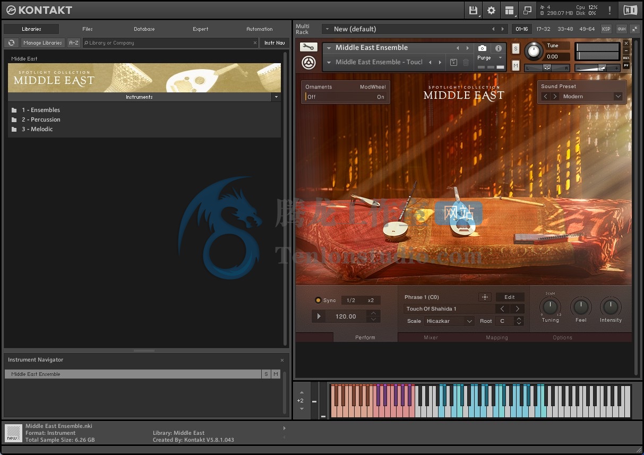
Task: Switch to the Database tab
Action: (x=144, y=29)
